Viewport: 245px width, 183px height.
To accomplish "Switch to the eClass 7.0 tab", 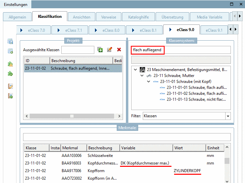I will click(33, 30).
